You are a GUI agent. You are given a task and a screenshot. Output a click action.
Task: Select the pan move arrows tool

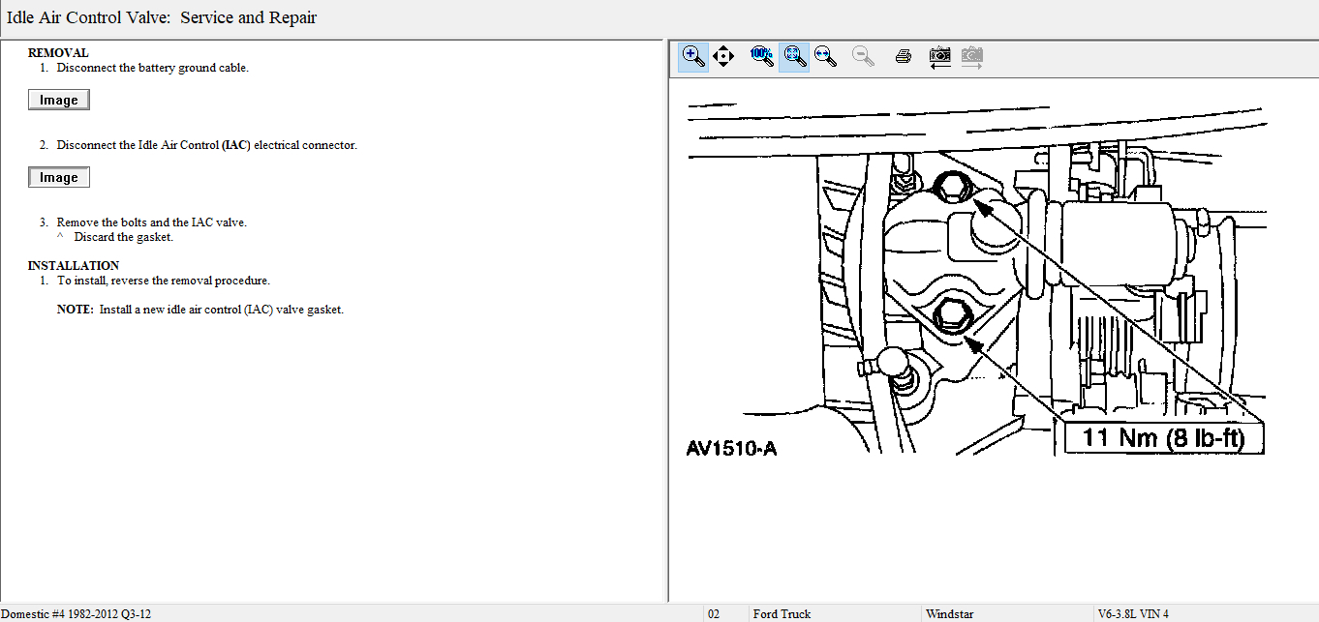723,57
